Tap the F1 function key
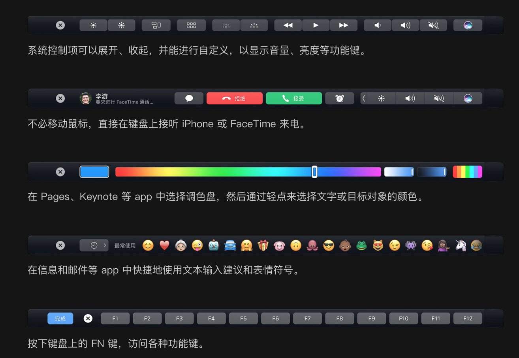The width and height of the screenshot is (519, 358). pyautogui.click(x=115, y=318)
